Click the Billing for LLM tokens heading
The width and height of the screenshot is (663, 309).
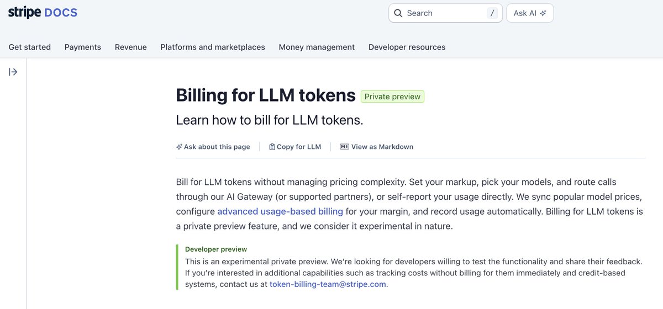click(x=266, y=95)
